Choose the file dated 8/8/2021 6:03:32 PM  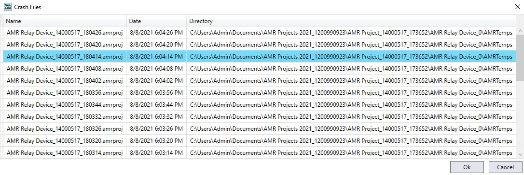pos(260,117)
